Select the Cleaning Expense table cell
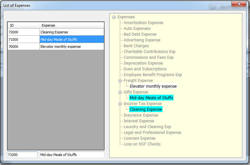 72,32
